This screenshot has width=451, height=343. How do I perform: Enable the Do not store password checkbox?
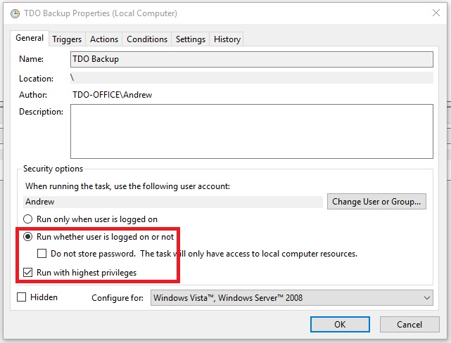(42, 254)
